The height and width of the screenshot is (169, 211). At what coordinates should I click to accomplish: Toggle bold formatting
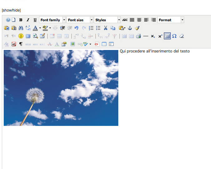pos(21,20)
